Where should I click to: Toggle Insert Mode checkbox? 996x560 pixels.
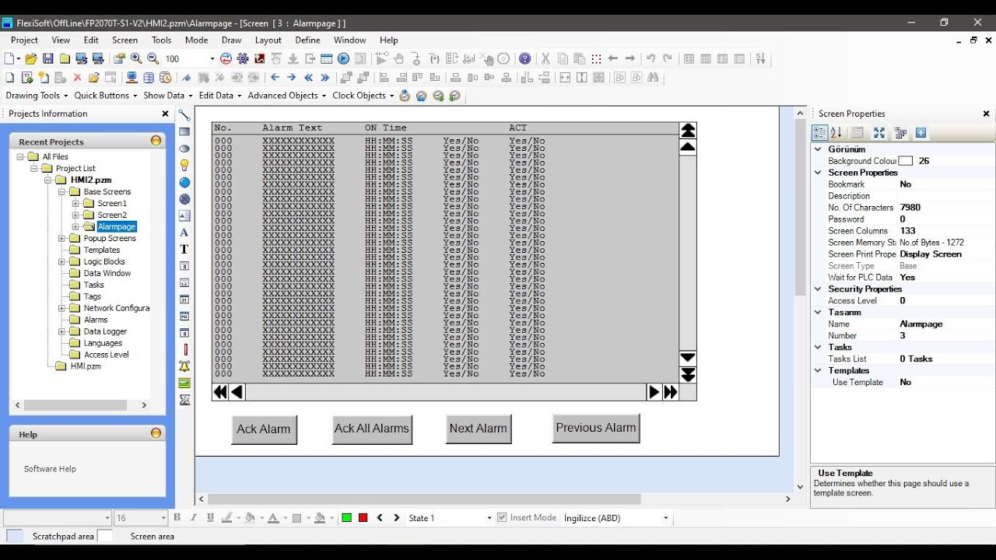502,517
